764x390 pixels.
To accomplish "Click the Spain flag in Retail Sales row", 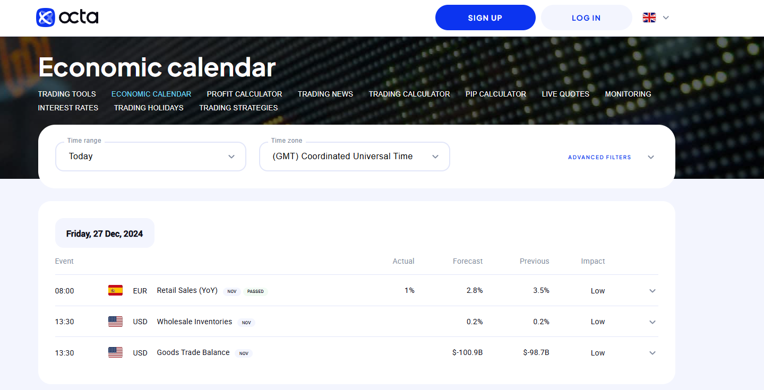I will [115, 291].
